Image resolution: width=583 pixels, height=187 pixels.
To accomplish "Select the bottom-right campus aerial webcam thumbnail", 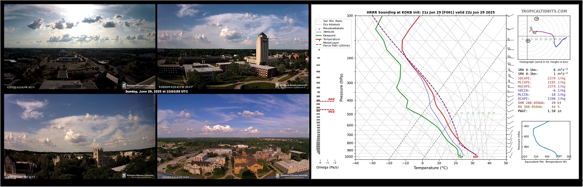I will coord(233,136).
